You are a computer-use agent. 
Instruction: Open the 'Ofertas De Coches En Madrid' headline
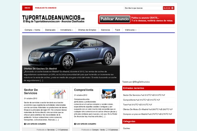coord(40,68)
